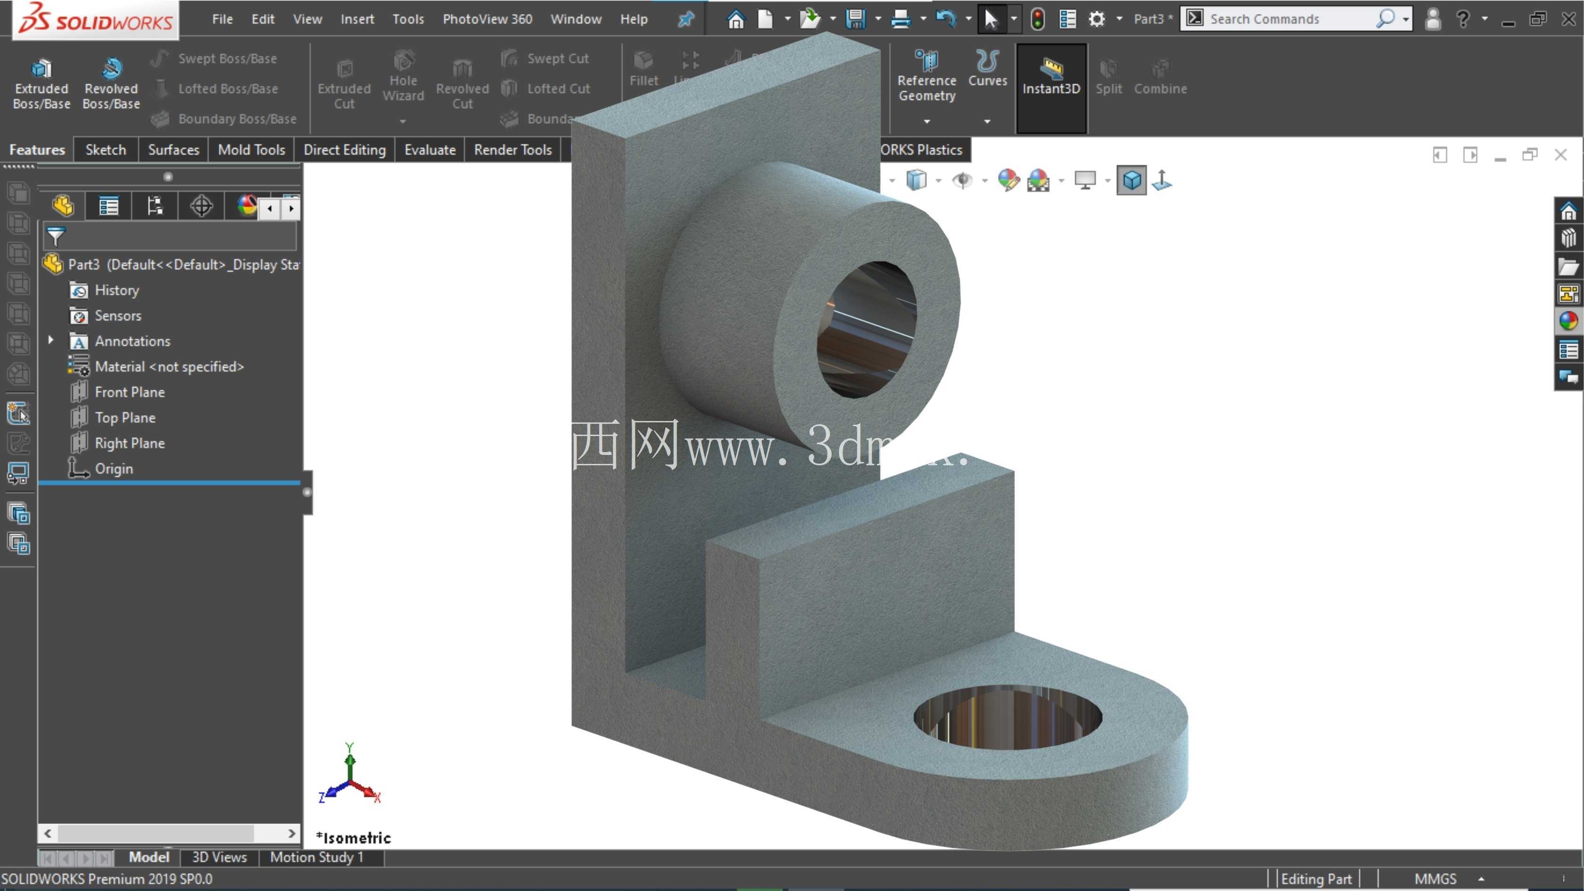
Task: Click the rollback bar below Origin
Action: click(x=169, y=483)
